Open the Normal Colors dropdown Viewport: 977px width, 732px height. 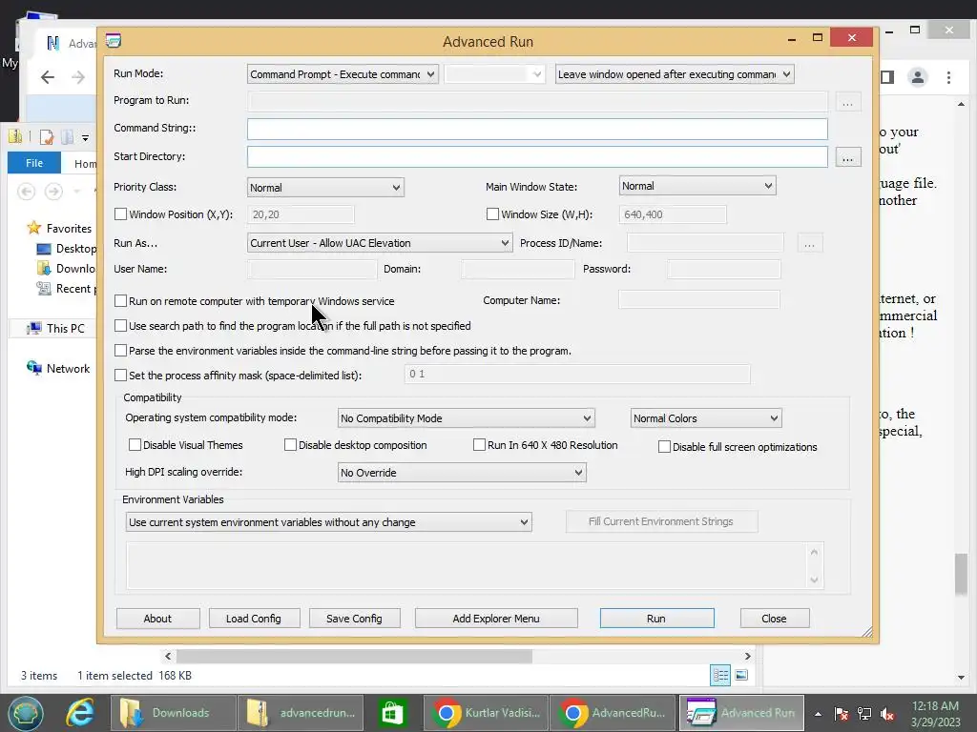[x=705, y=418]
